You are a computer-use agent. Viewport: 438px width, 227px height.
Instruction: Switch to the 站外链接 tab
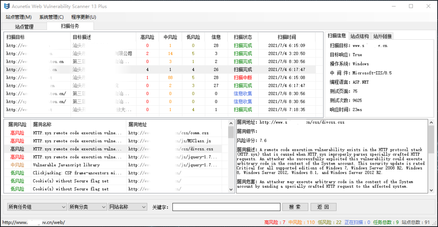[382, 36]
